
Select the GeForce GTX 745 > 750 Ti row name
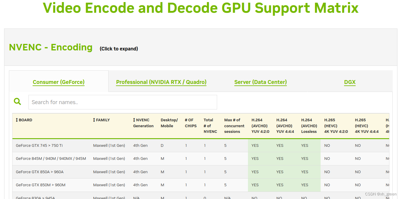click(39, 146)
